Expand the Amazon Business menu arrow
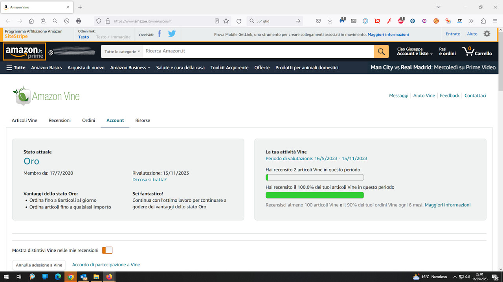This screenshot has width=503, height=282. pos(149,68)
